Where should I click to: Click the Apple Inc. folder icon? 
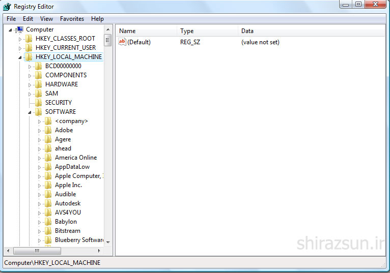pos(48,186)
